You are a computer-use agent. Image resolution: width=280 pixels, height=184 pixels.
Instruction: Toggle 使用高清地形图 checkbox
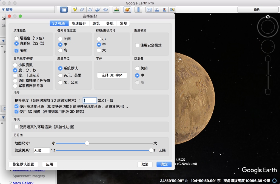(x=16, y=107)
